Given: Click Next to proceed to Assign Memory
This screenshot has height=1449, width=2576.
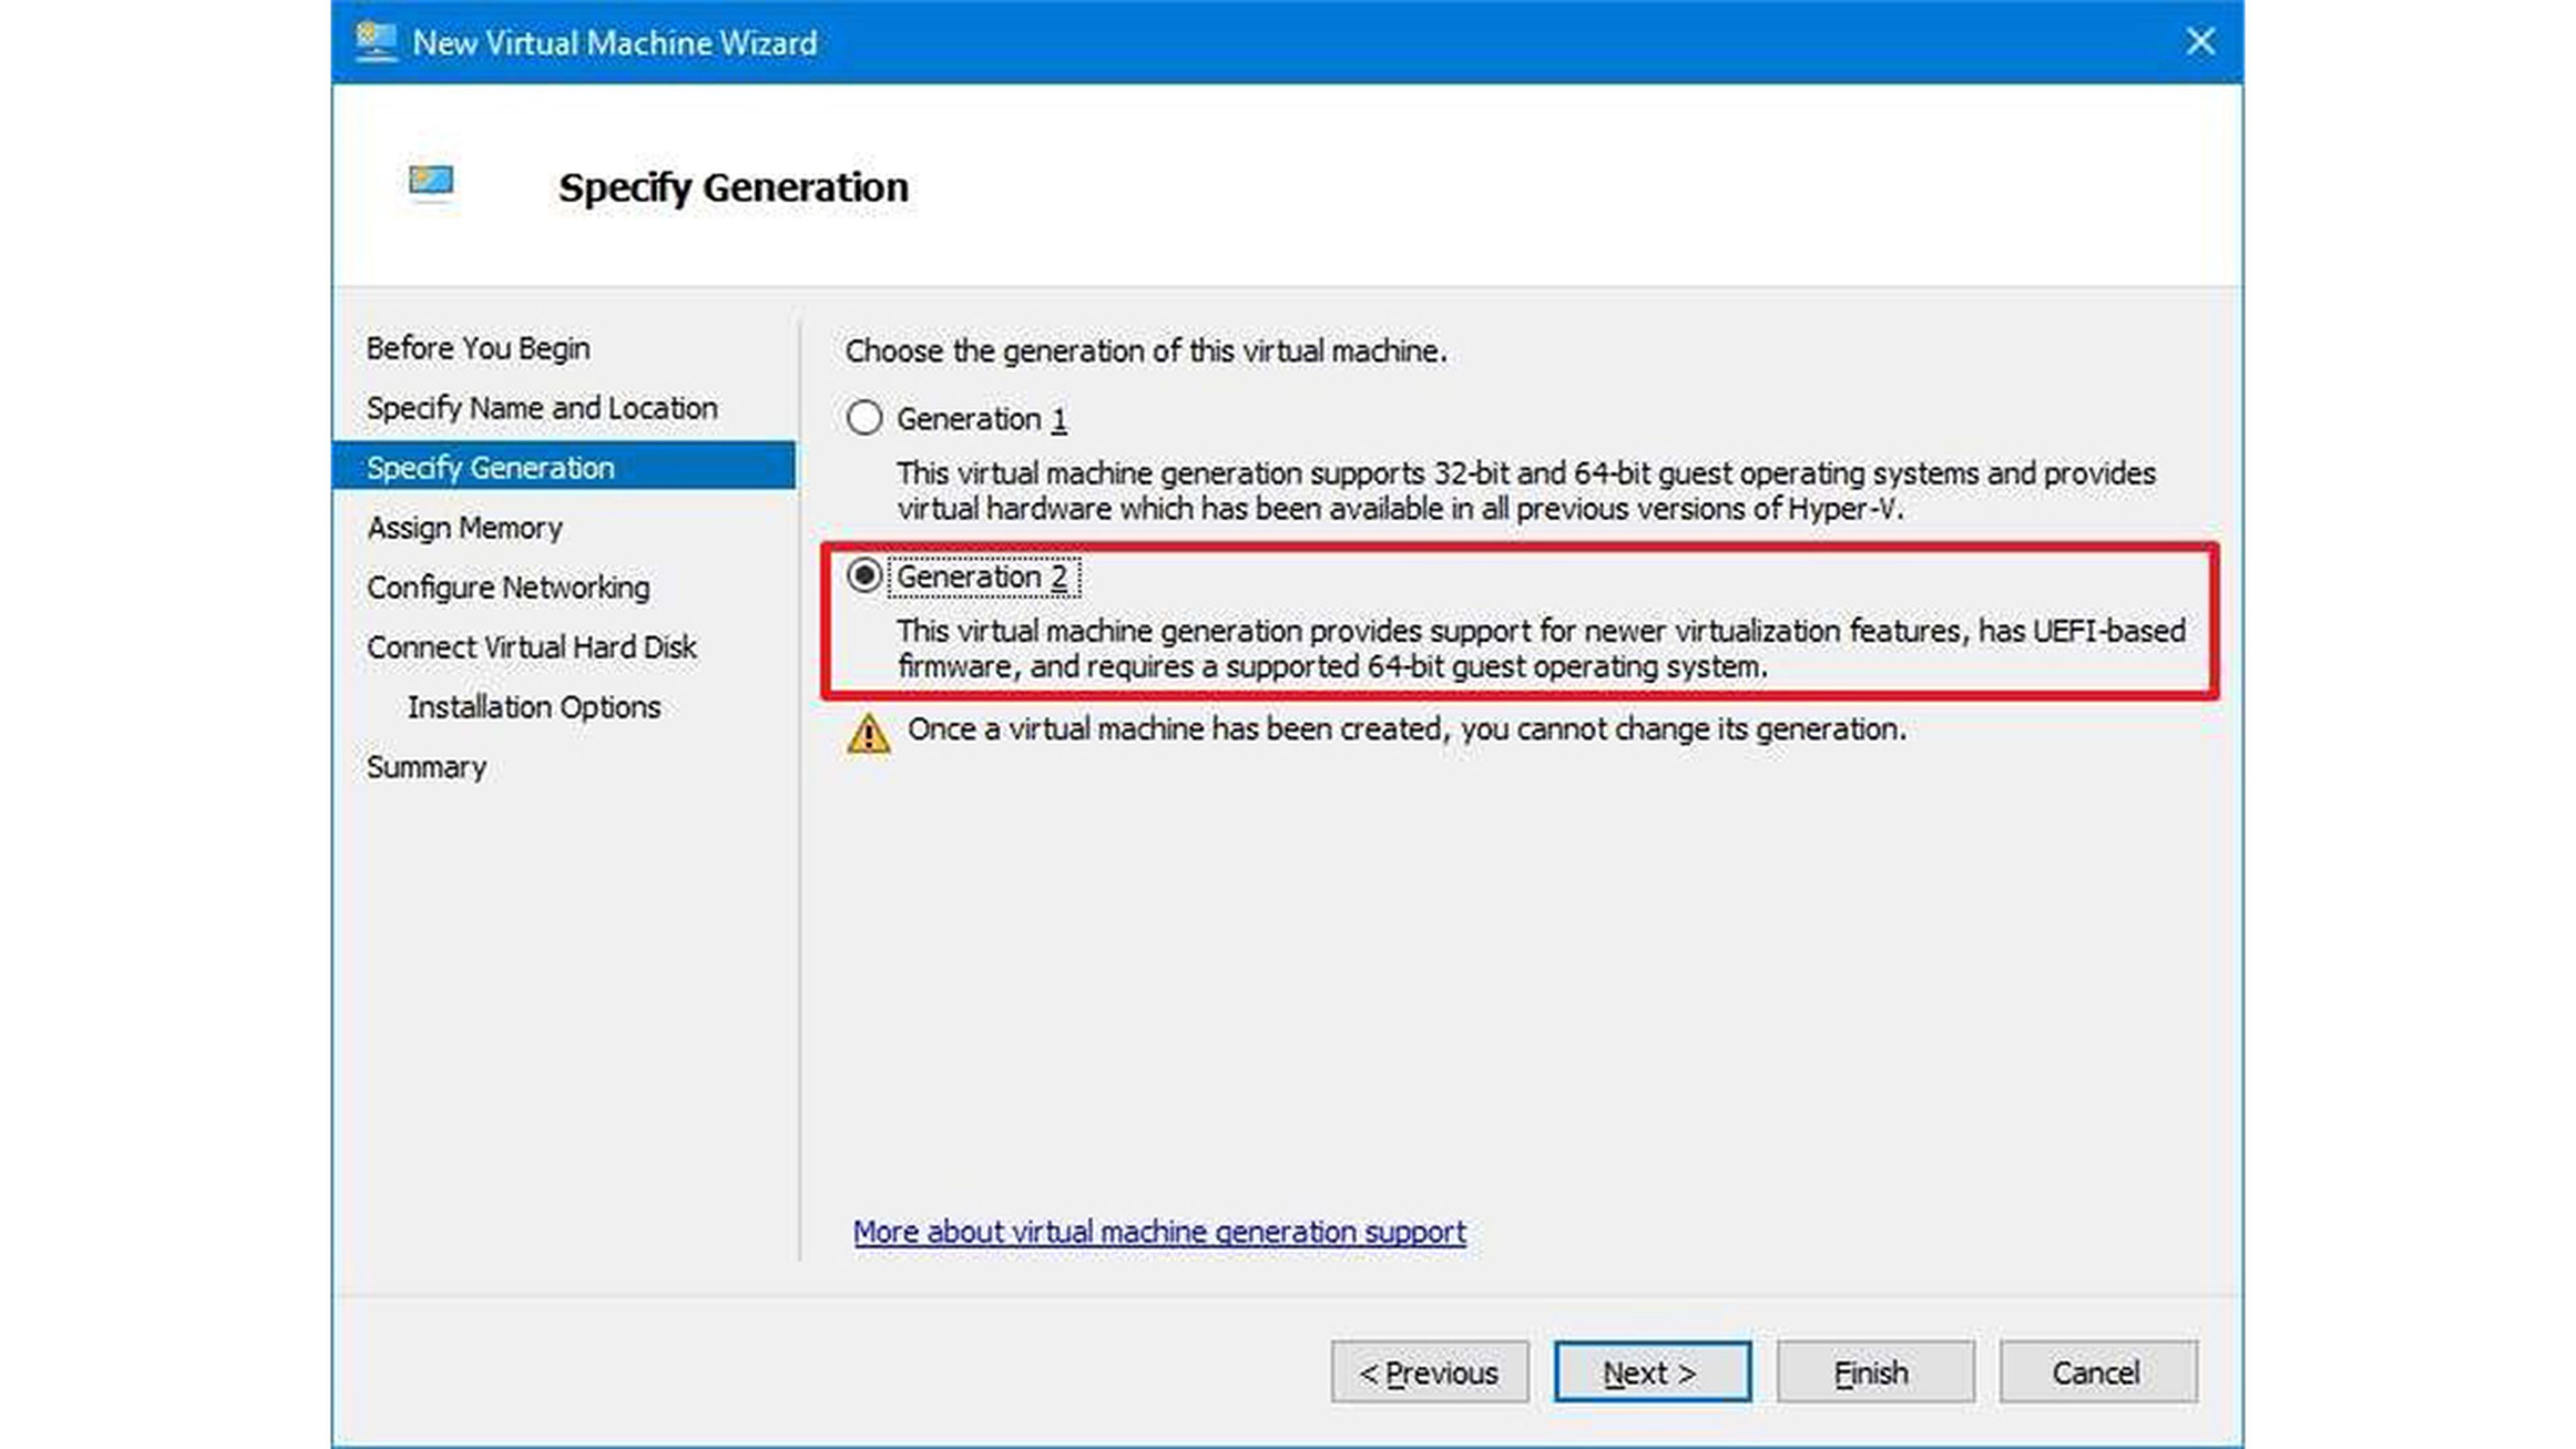Looking at the screenshot, I should click(1647, 1371).
